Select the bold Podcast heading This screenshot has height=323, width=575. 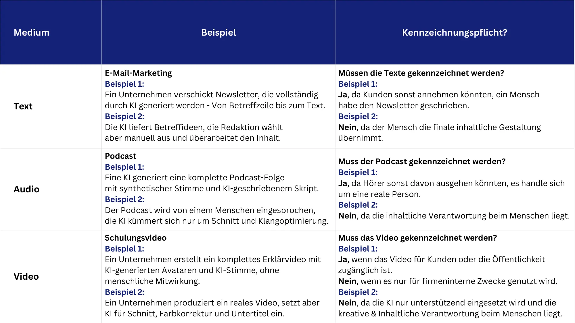[120, 156]
